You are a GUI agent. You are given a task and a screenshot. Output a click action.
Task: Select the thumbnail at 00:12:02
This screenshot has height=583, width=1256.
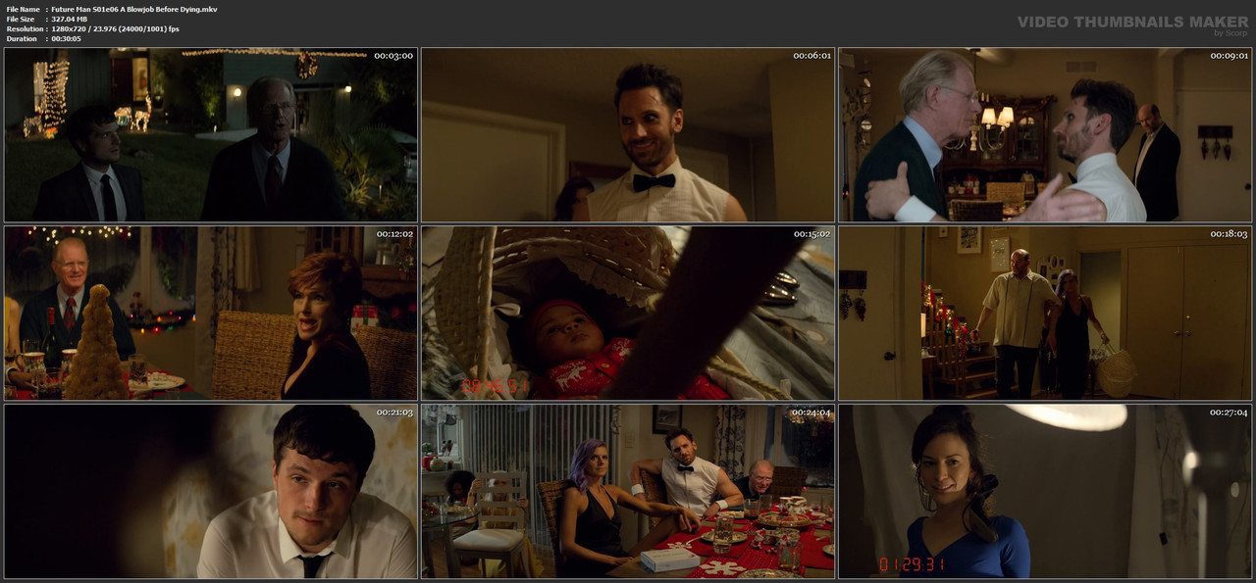(210, 313)
